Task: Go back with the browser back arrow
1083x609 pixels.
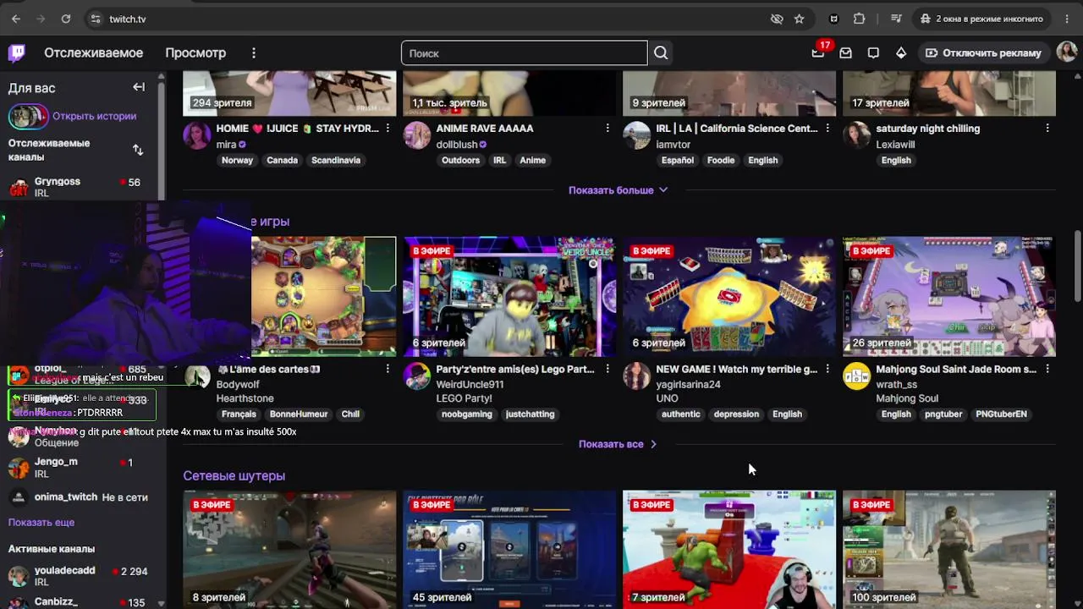Action: (x=16, y=19)
